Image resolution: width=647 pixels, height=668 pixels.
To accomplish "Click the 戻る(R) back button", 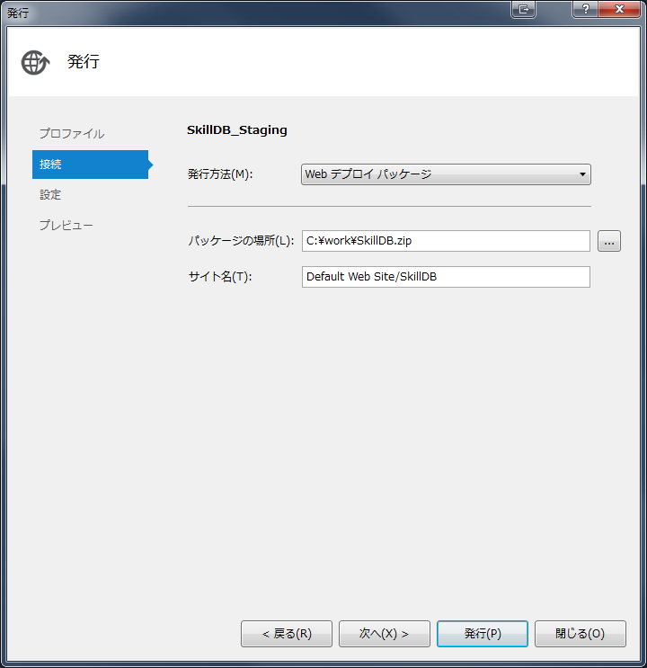I will coord(287,634).
